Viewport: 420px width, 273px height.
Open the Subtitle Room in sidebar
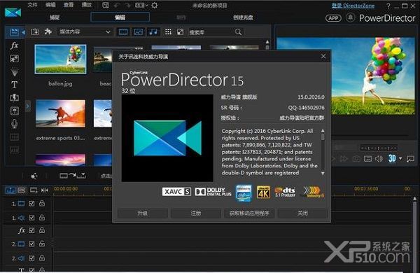pyautogui.click(x=14, y=150)
